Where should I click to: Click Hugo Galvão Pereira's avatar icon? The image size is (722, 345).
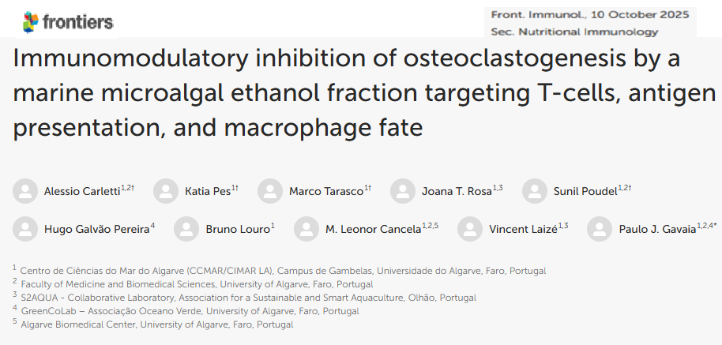(25, 229)
